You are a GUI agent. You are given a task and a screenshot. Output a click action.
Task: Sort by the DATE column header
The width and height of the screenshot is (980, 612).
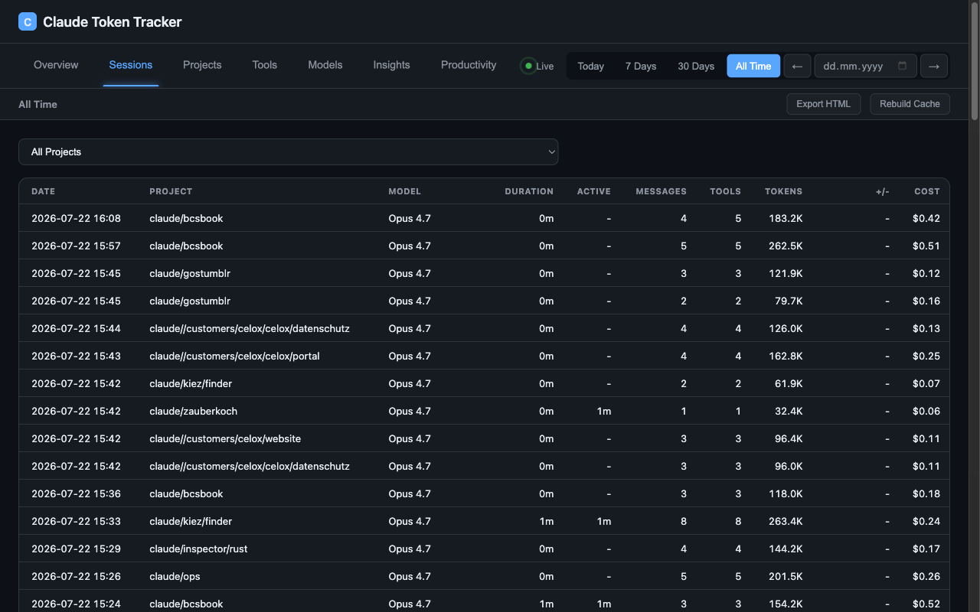tap(43, 191)
